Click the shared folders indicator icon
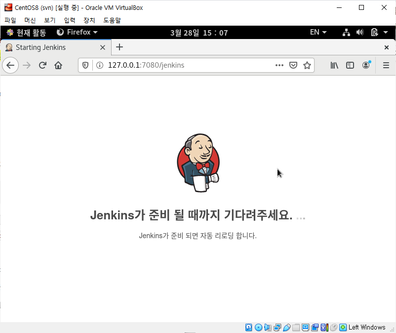 296,328
